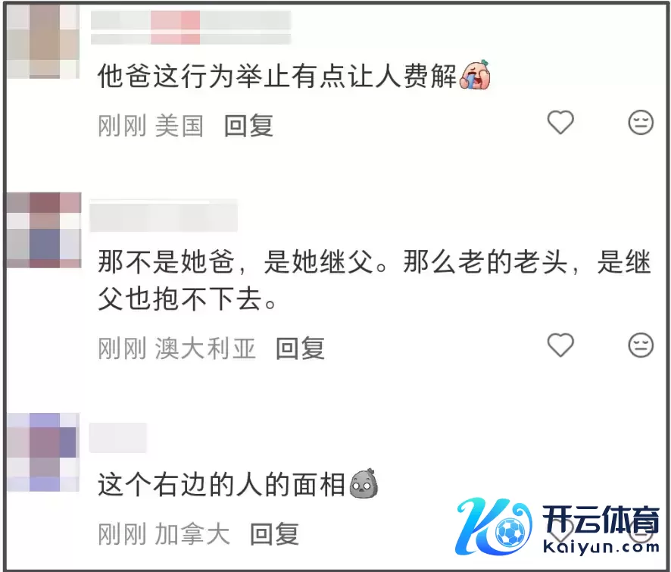Open the kaiyun.com watermark link
671x572 pixels.
pyautogui.click(x=601, y=547)
